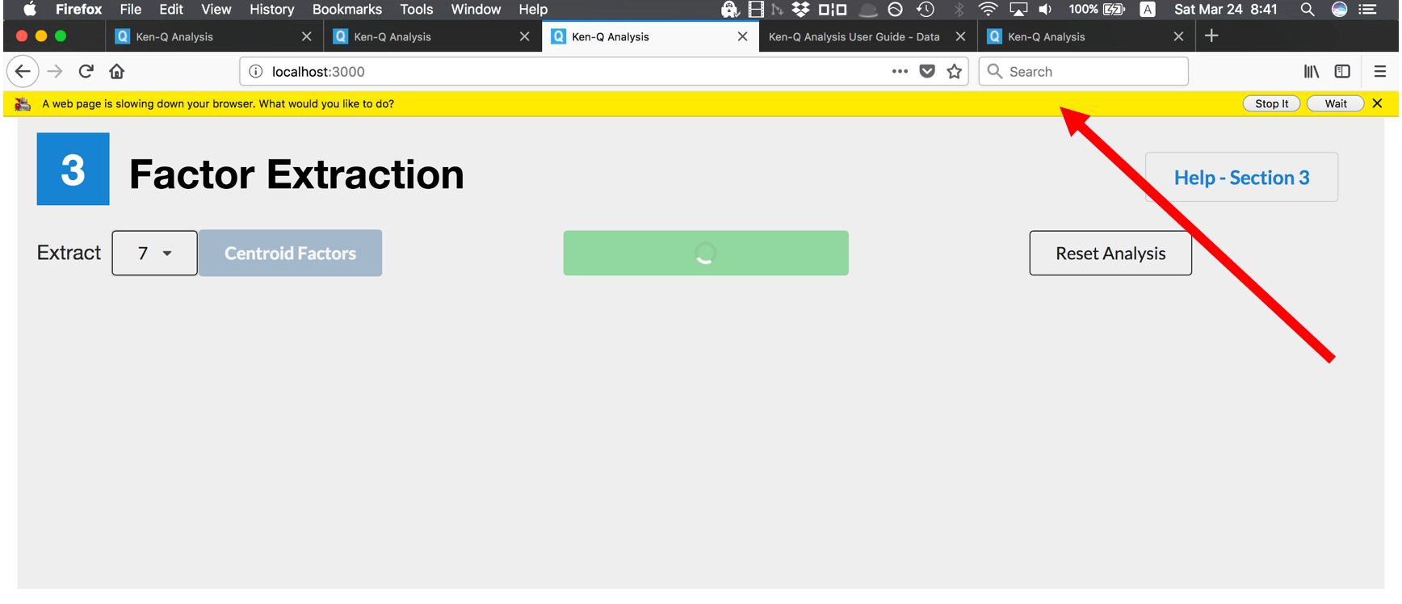Open the History menu

(271, 9)
